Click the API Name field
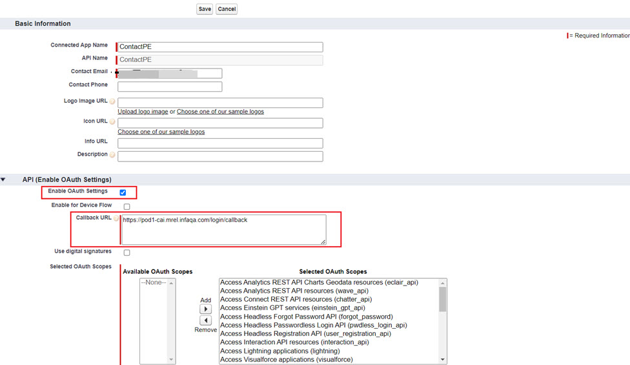 (x=220, y=60)
